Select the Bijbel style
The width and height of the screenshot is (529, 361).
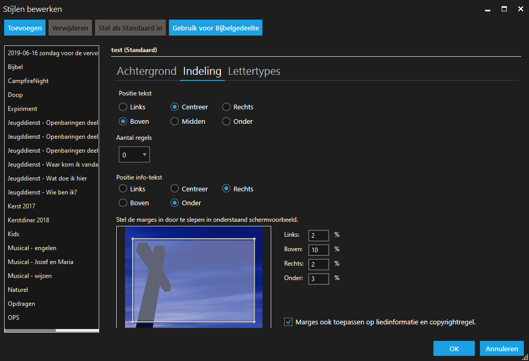coord(52,67)
